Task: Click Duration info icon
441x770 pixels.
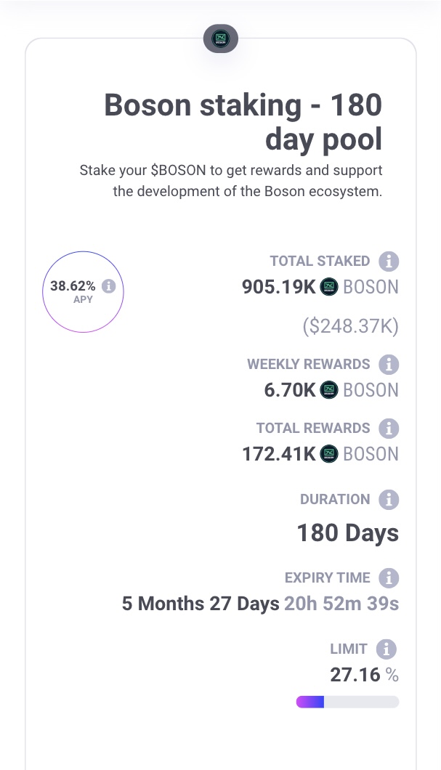Action: click(389, 500)
